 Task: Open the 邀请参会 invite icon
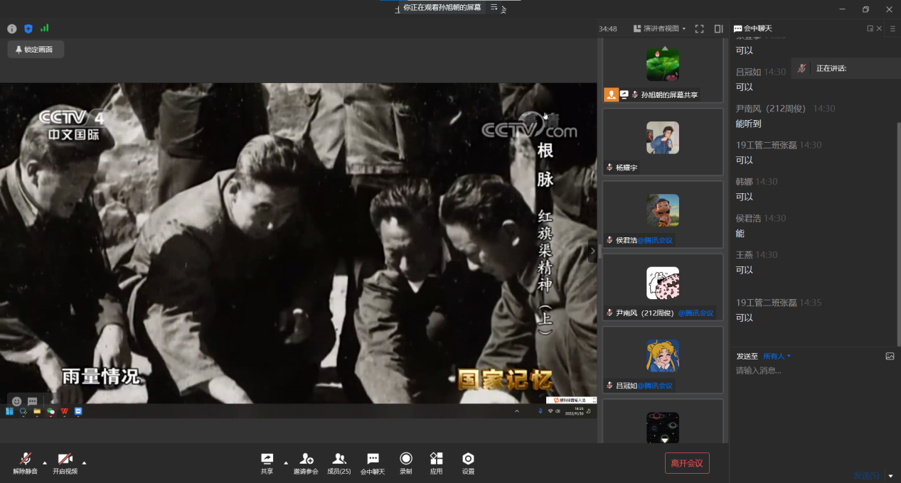coord(306,463)
